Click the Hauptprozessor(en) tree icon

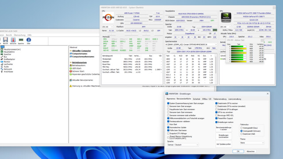click(x=2, y=49)
